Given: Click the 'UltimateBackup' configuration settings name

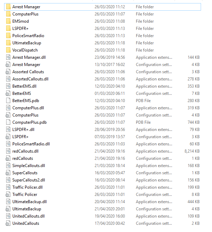Looking at the screenshot, I should coord(27,209).
